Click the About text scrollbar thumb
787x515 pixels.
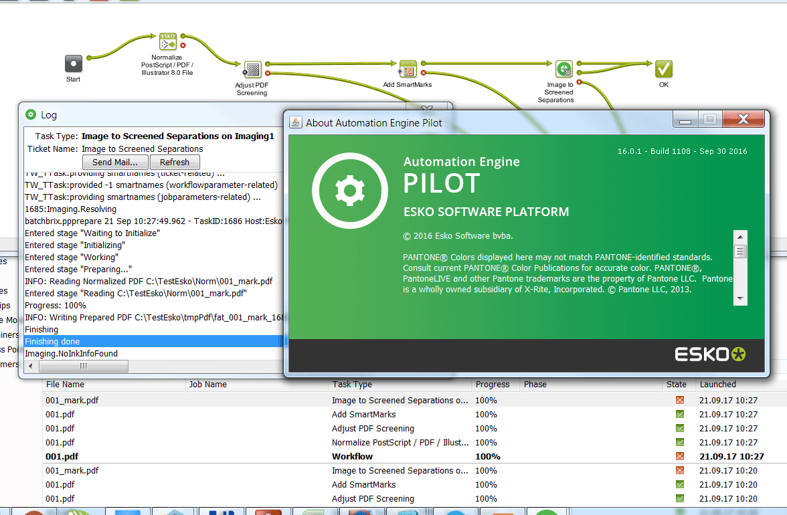740,251
